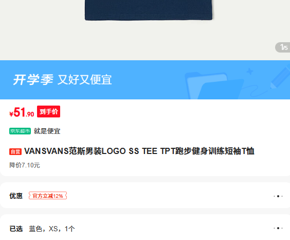290x240 pixels.
Task: Click the red 到手价 price tag
Action: tap(48, 111)
